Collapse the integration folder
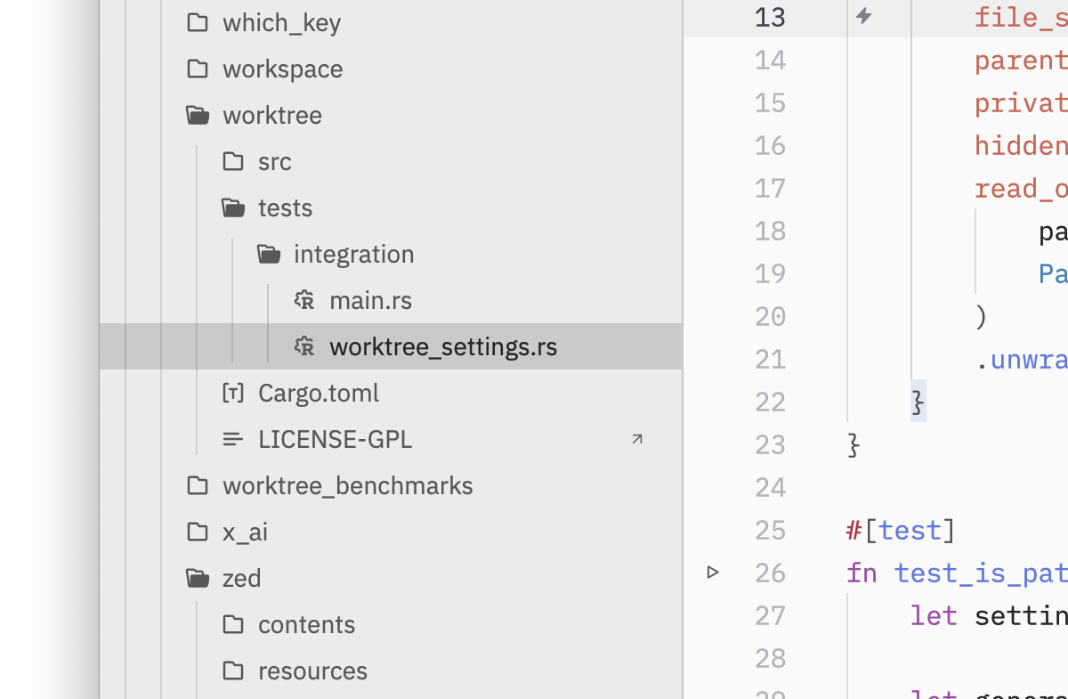This screenshot has height=699, width=1068. coord(353,254)
